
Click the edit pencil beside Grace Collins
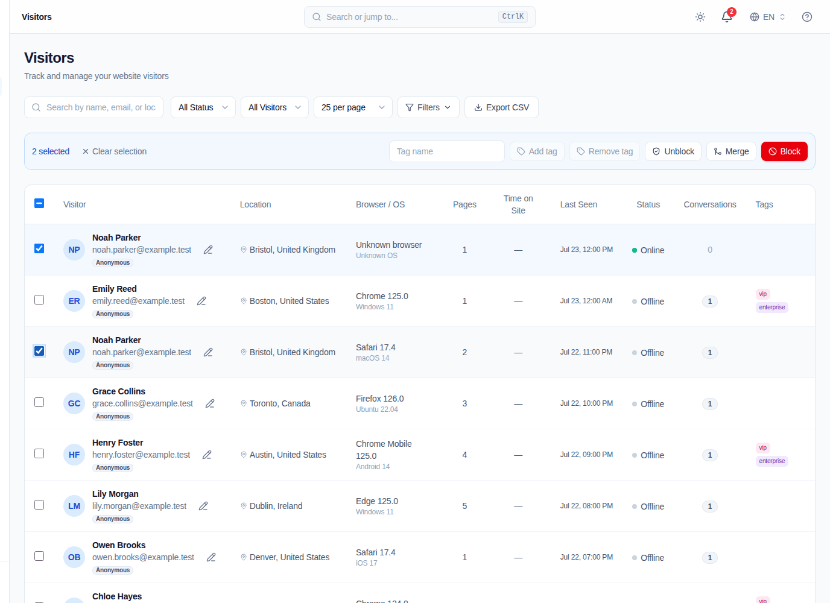[210, 403]
